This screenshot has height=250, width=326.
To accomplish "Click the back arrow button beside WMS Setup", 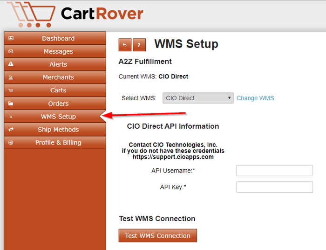I will point(125,45).
